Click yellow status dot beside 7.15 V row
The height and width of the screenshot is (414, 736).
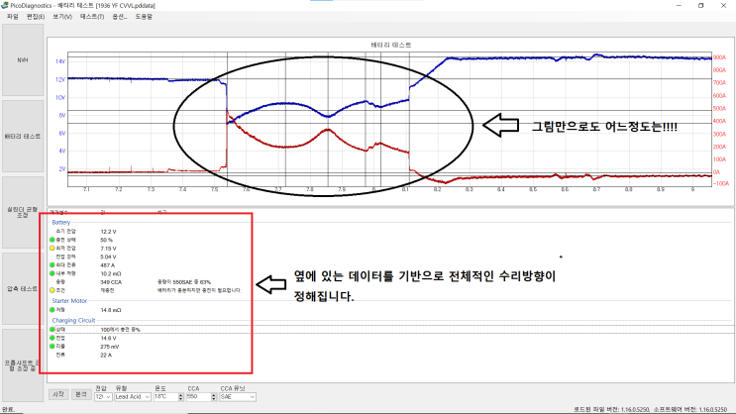pyautogui.click(x=53, y=249)
